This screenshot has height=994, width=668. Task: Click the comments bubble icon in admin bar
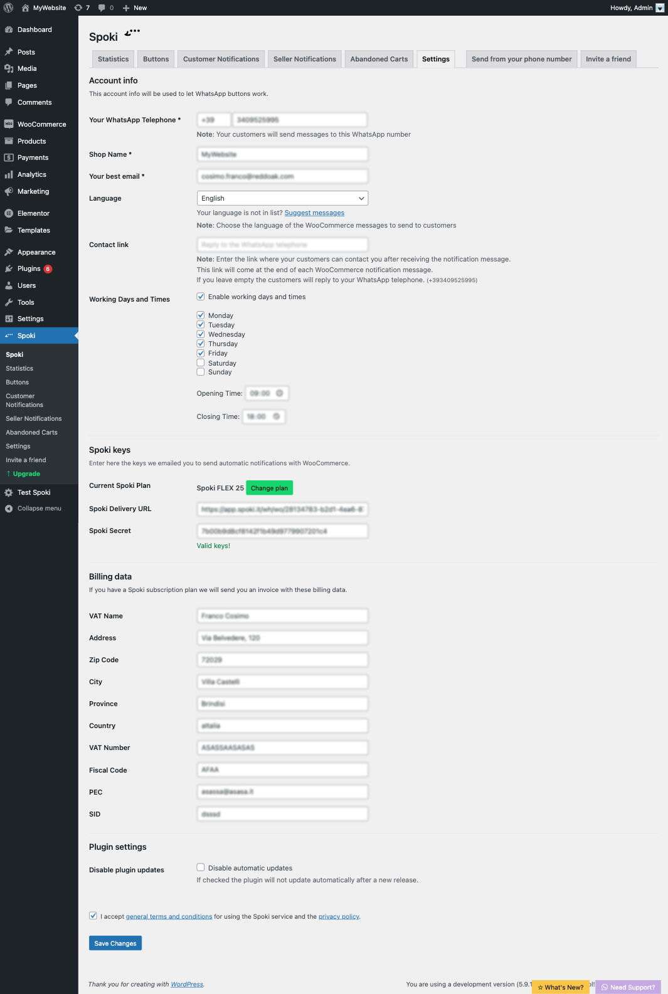pos(102,8)
